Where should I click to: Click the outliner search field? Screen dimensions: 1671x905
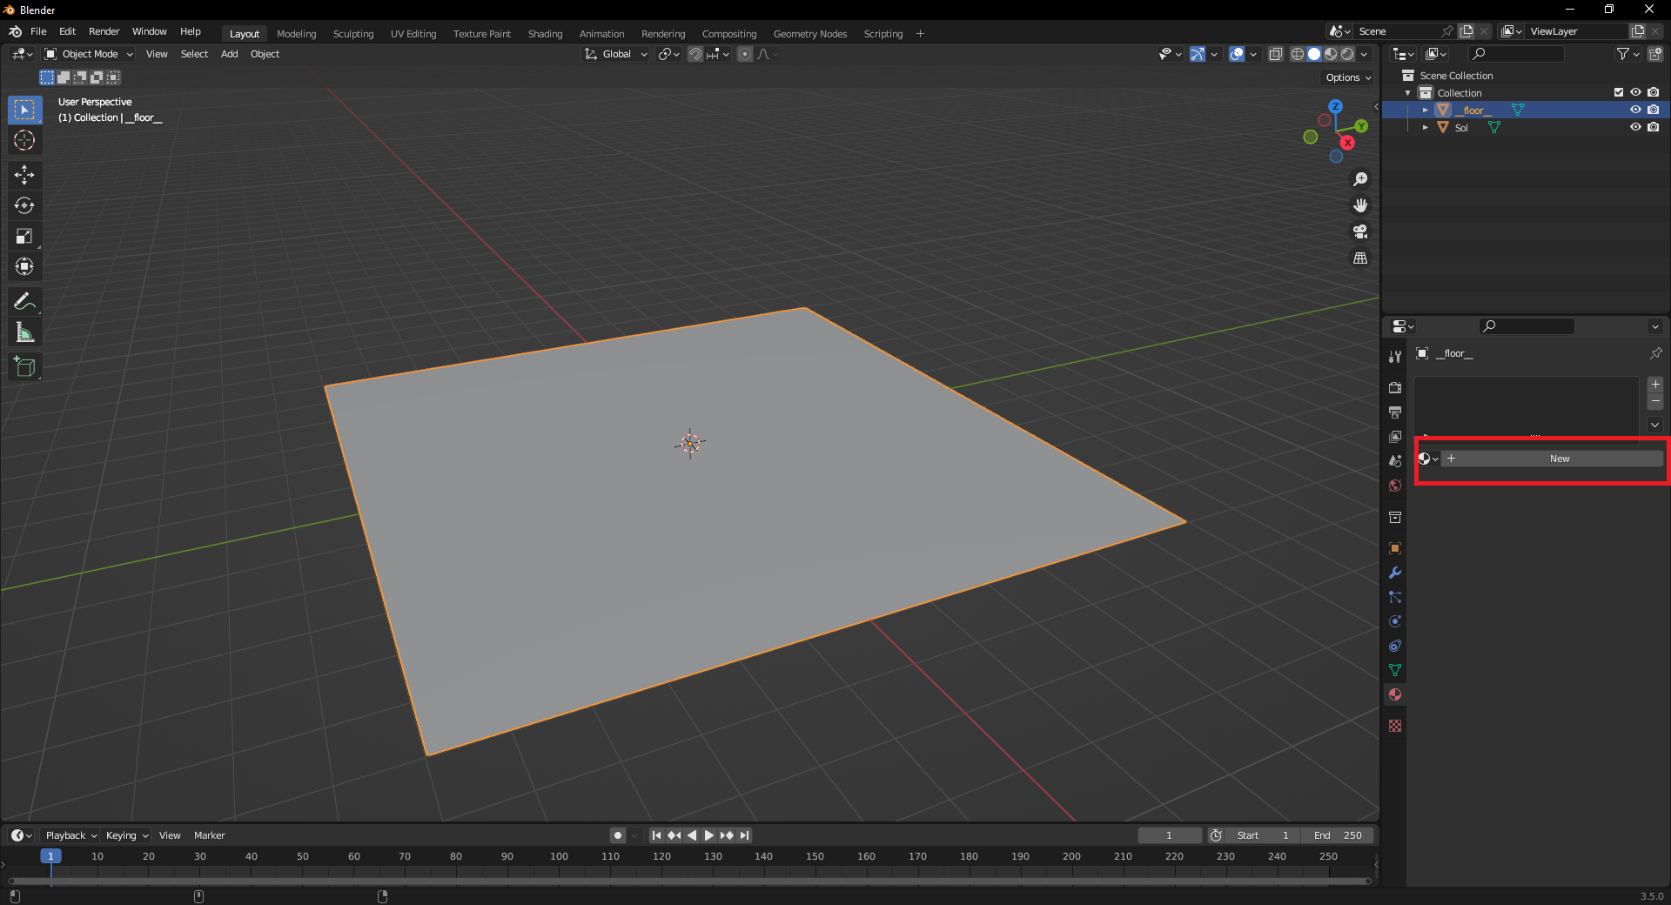point(1515,54)
